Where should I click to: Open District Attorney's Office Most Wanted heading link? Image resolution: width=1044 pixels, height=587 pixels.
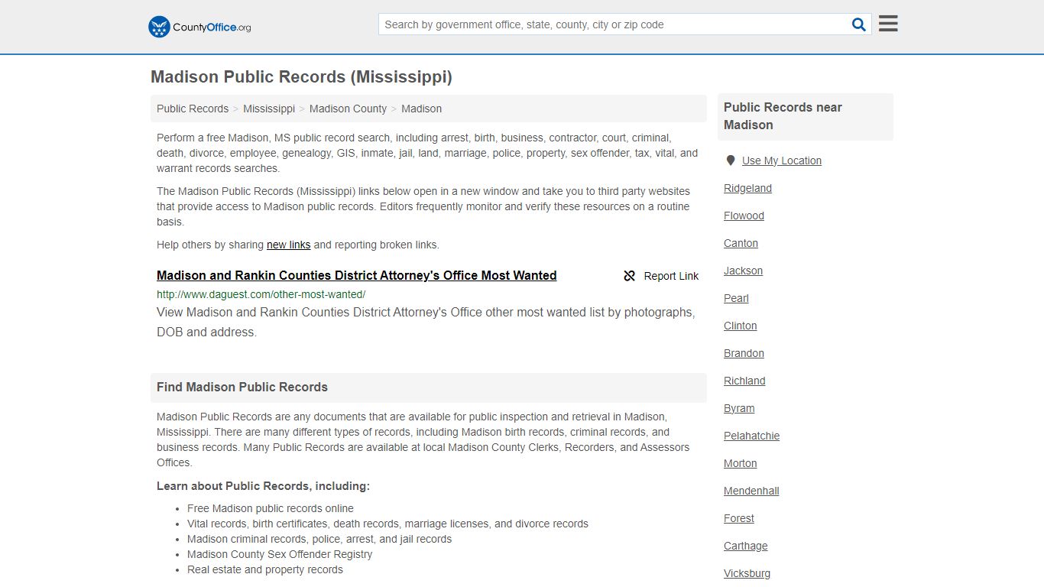[x=356, y=275]
